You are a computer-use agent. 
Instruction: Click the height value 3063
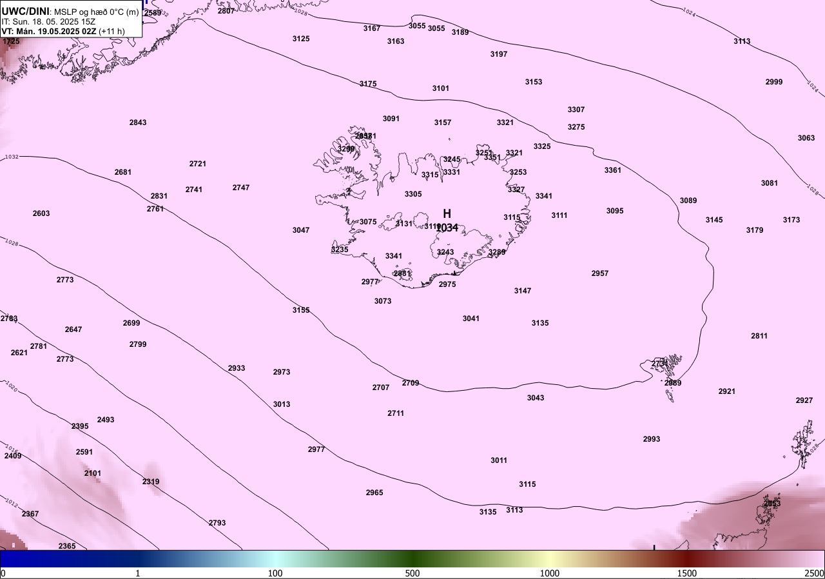point(806,138)
